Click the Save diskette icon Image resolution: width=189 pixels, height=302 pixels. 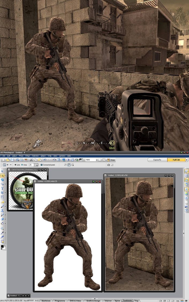[x=12, y=160]
